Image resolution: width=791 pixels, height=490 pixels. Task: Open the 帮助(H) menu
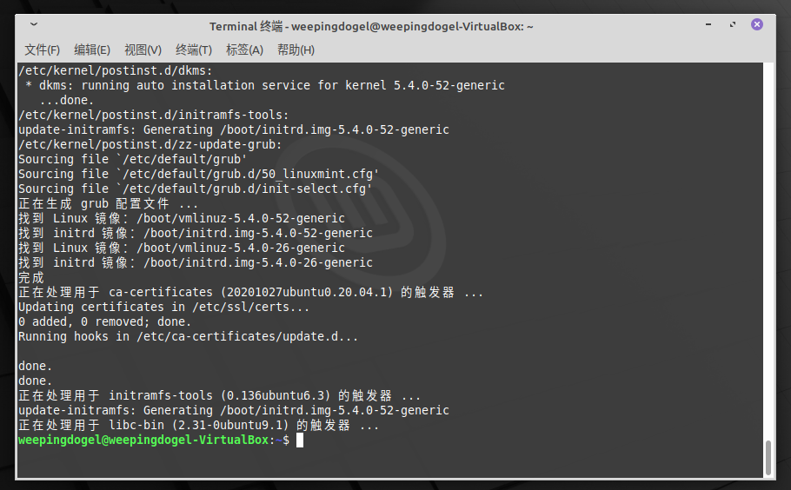coord(296,50)
